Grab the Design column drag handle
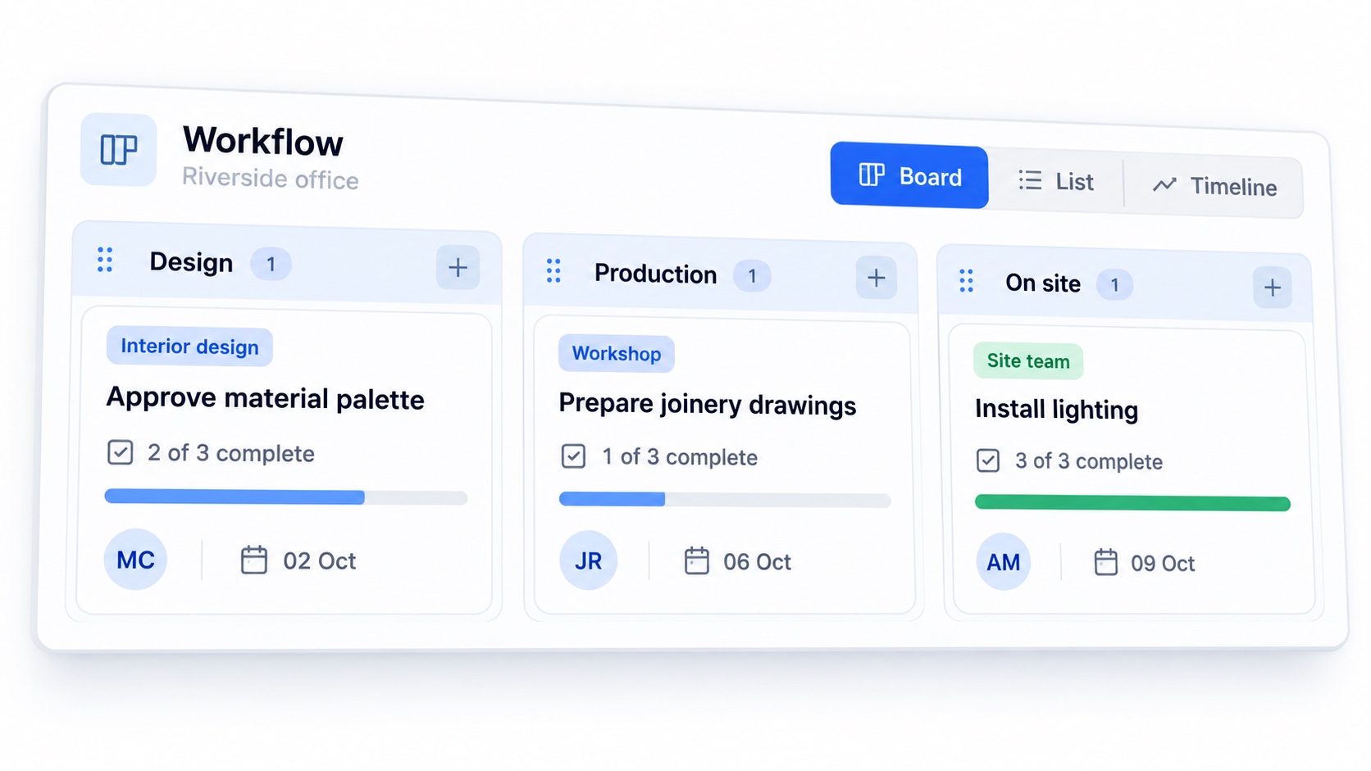This screenshot has height=771, width=1371. click(105, 260)
